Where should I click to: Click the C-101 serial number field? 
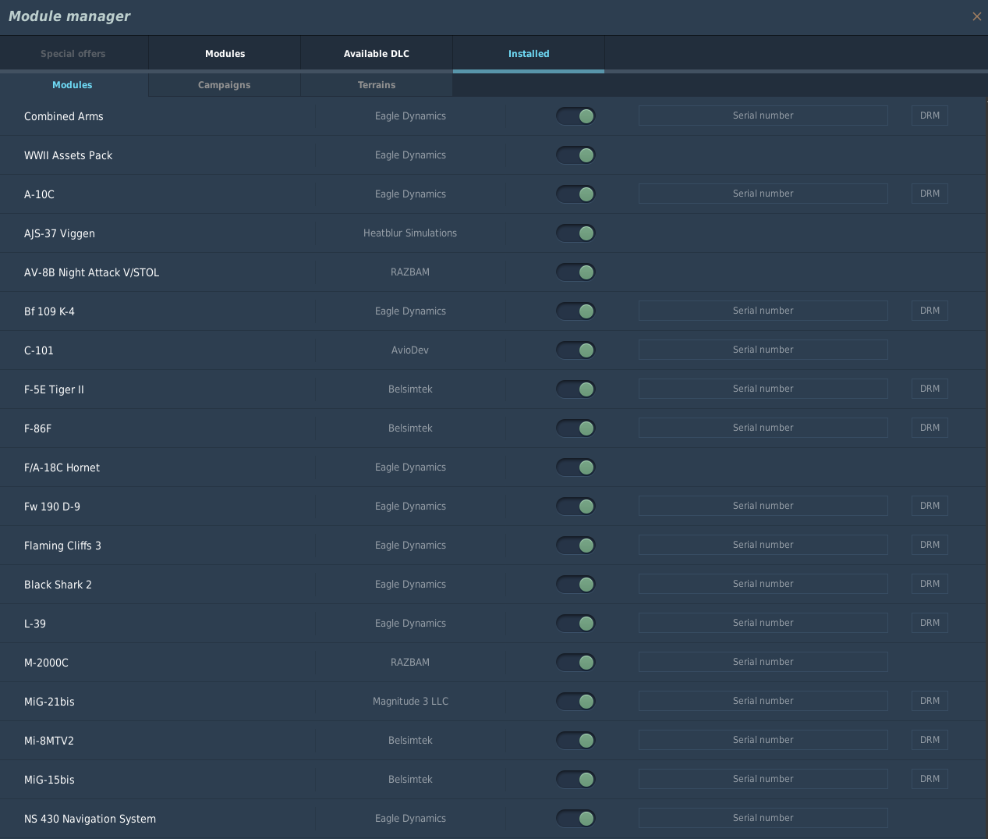coord(763,350)
